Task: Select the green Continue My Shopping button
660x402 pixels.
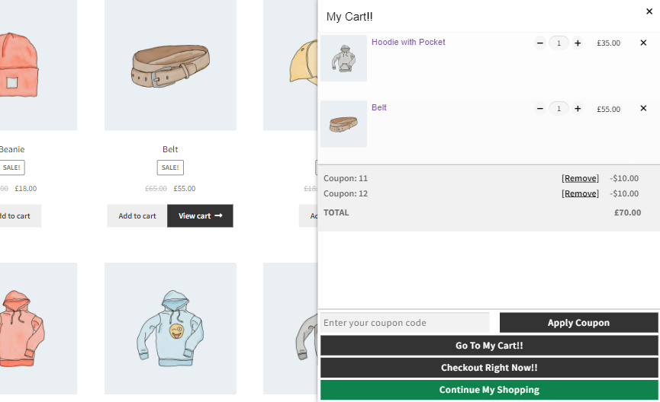Action: point(489,390)
